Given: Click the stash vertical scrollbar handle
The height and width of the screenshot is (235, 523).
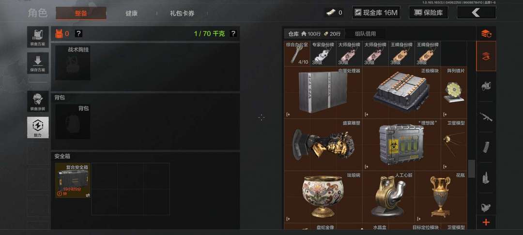Looking at the screenshot, I should tap(471, 169).
